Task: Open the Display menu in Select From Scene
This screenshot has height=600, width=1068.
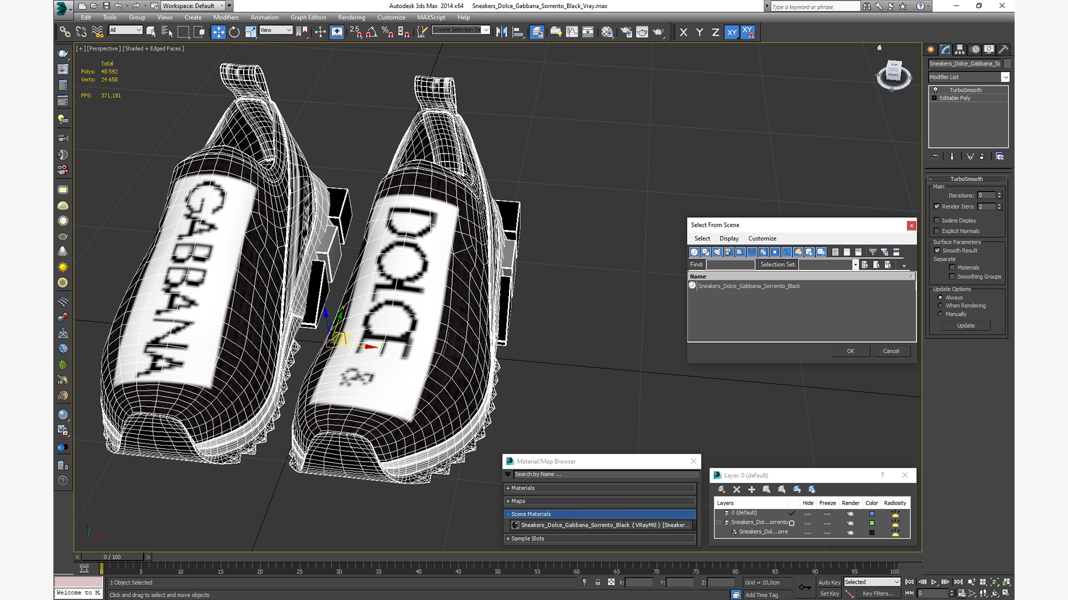Action: coord(729,238)
